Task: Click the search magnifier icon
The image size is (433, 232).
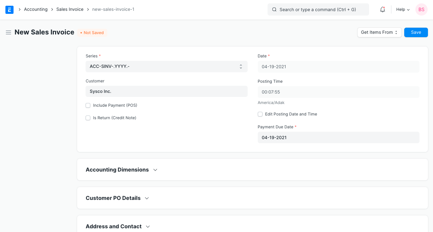Action: click(x=274, y=9)
